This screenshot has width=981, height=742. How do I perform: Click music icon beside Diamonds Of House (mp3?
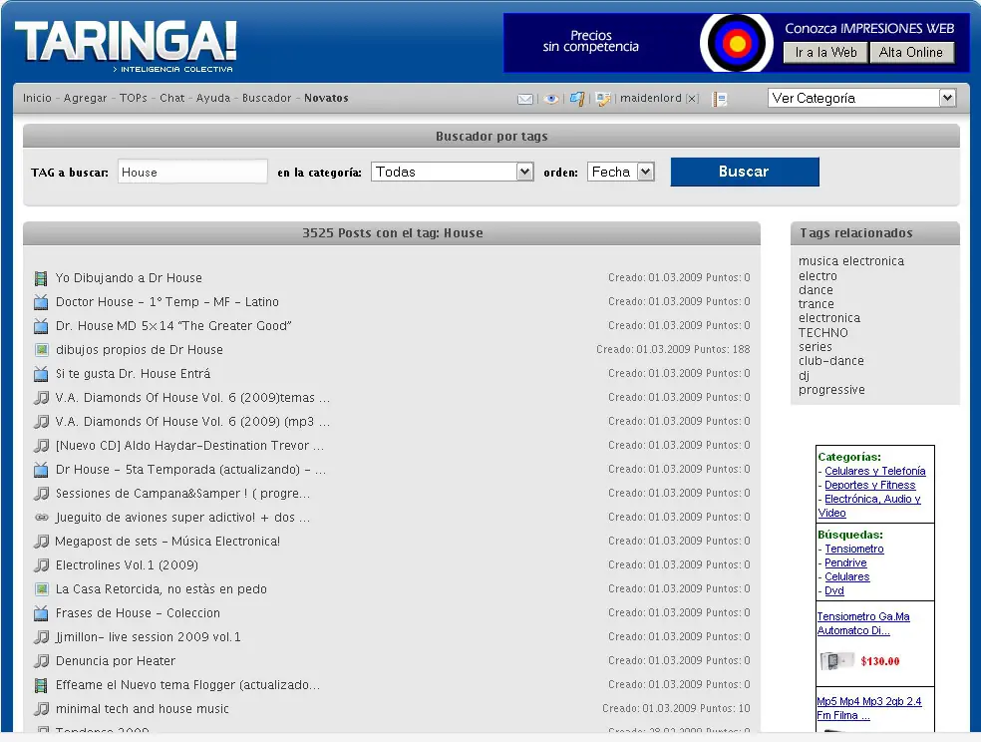click(41, 422)
